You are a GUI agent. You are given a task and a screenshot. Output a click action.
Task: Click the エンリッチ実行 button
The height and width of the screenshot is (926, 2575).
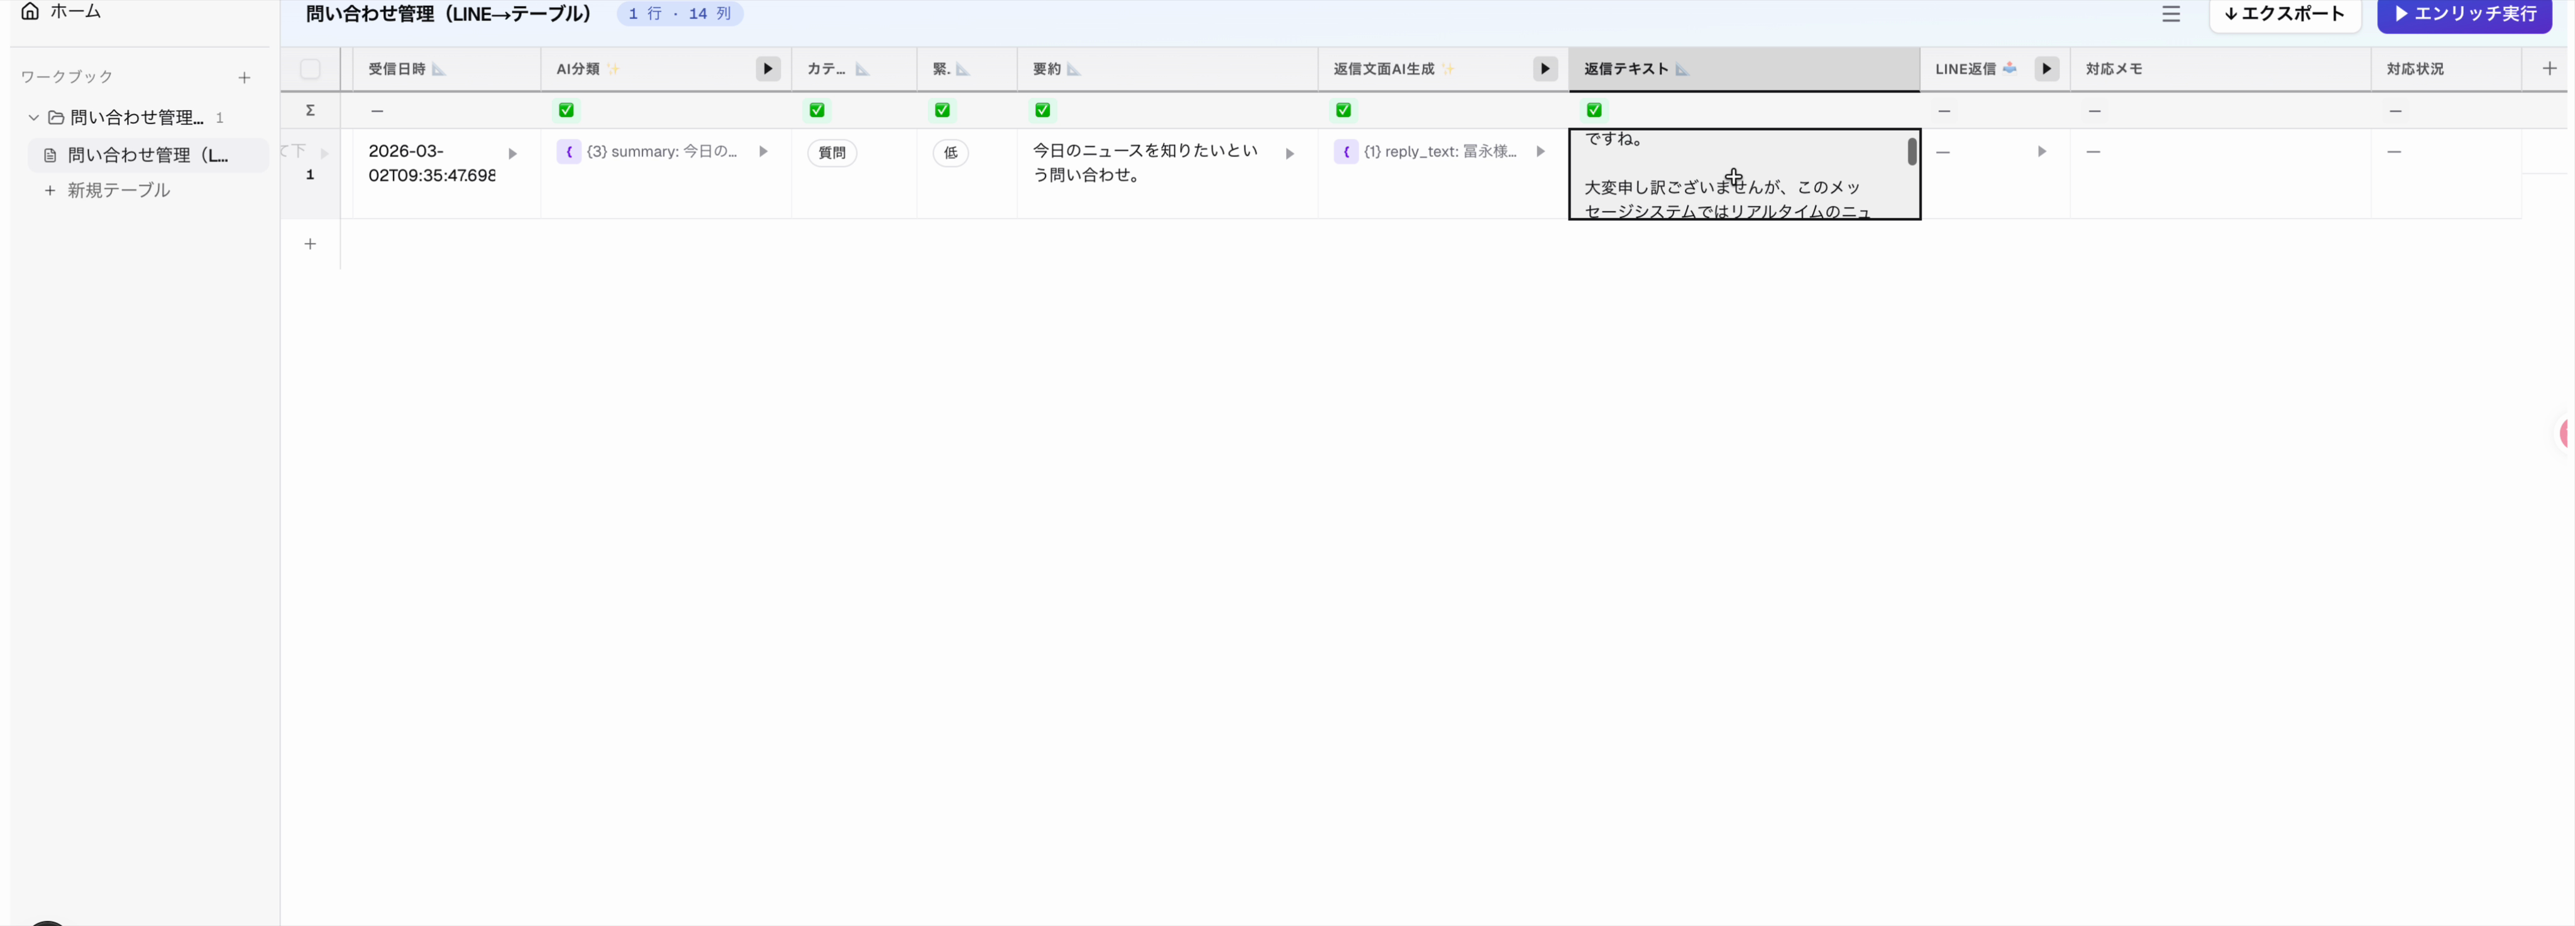pyautogui.click(x=2464, y=14)
